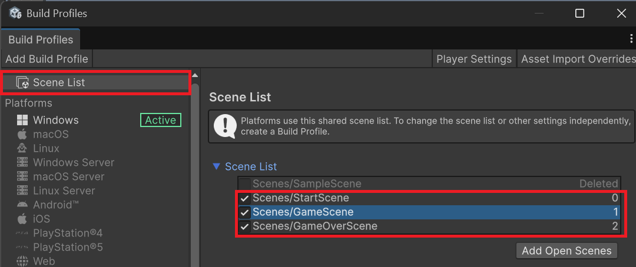This screenshot has height=267, width=636.
Task: Click the Deleted label on SampleScene row
Action: coord(599,184)
